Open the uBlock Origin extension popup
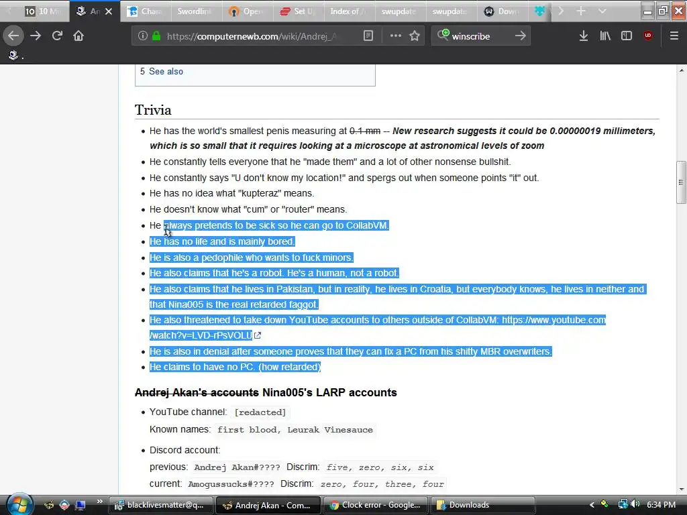Viewport: 687px width, 515px height. click(x=648, y=36)
